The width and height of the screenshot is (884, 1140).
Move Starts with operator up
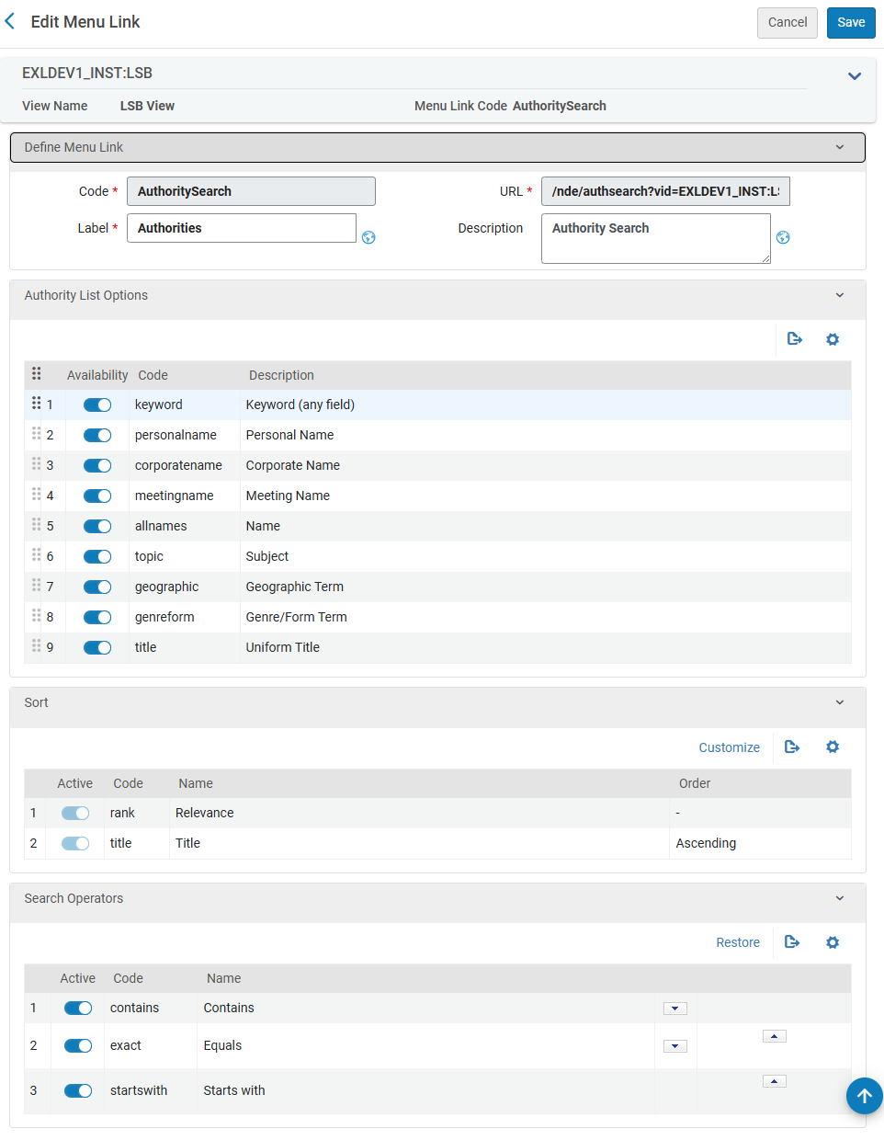click(x=775, y=1081)
